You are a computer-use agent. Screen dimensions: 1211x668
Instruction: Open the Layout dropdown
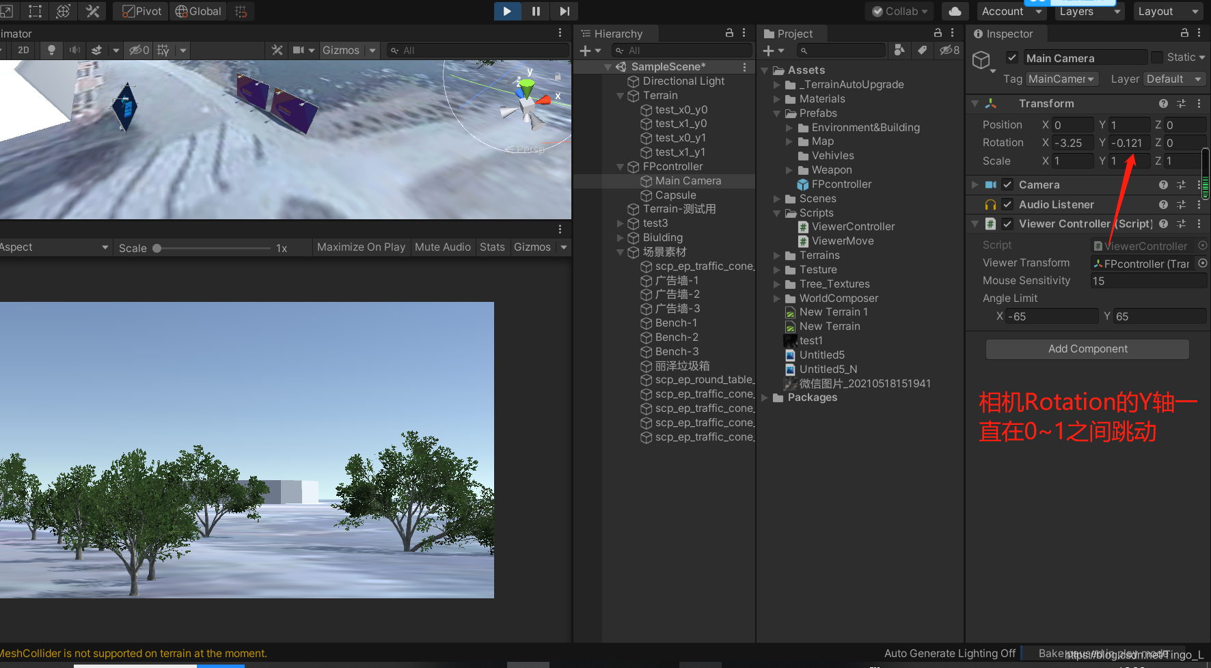click(1168, 11)
